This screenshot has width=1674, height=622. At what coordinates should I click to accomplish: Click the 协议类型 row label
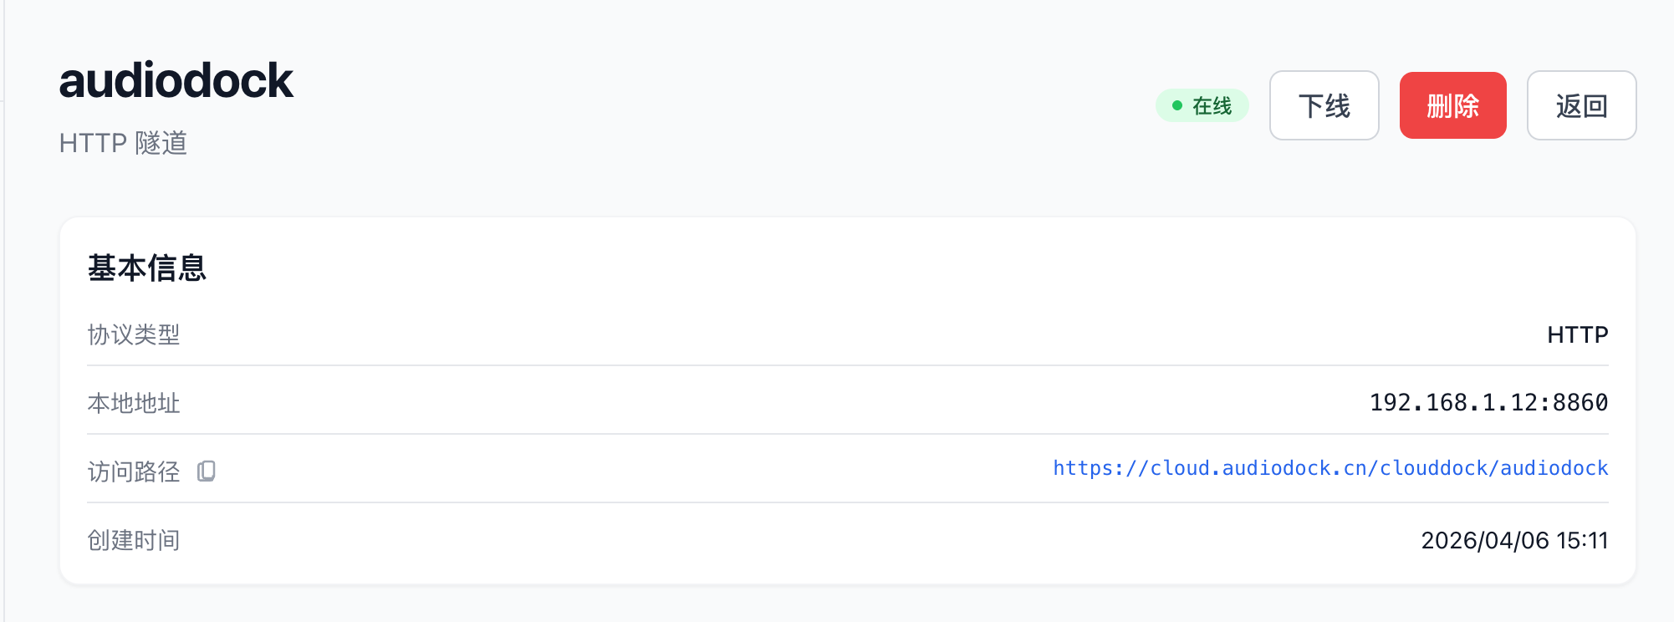point(134,334)
